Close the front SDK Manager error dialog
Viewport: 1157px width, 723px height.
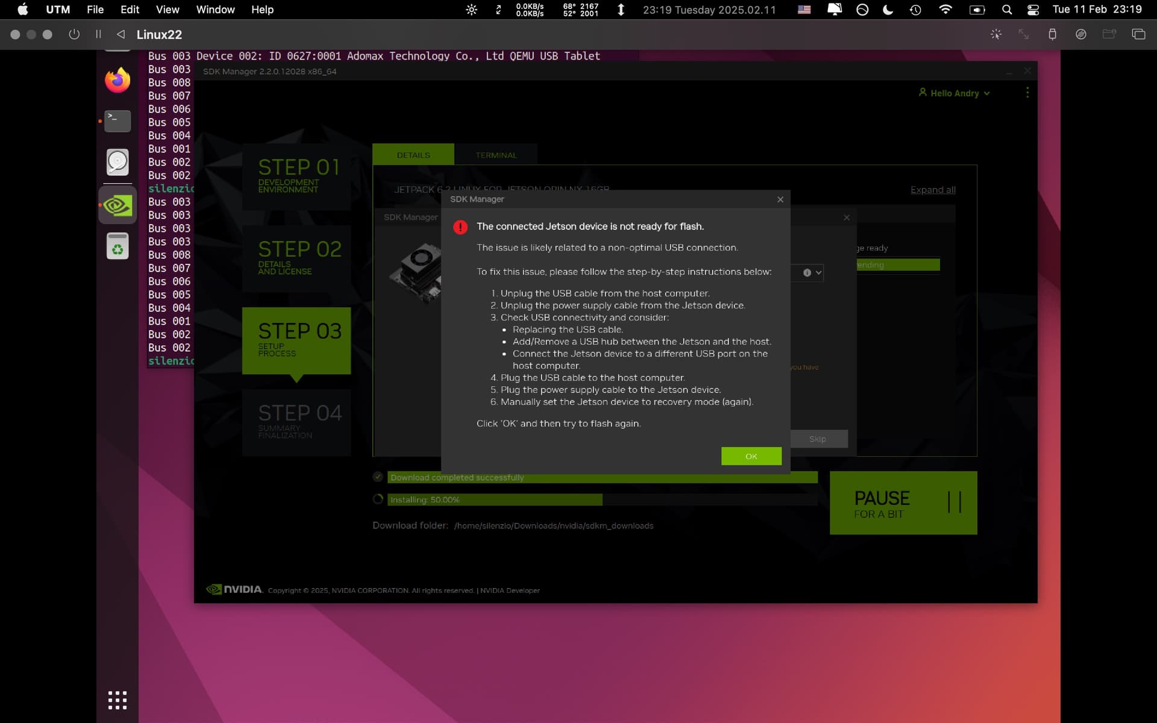coord(780,199)
